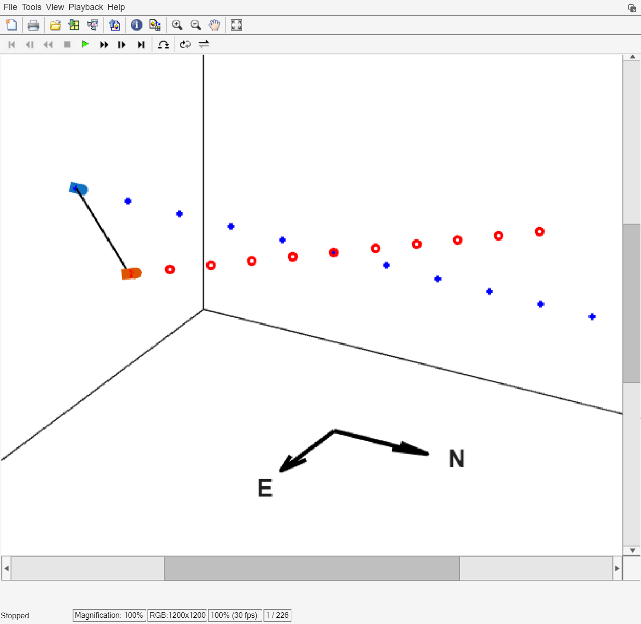
Task: Click the E direction label in video
Action: (x=265, y=488)
